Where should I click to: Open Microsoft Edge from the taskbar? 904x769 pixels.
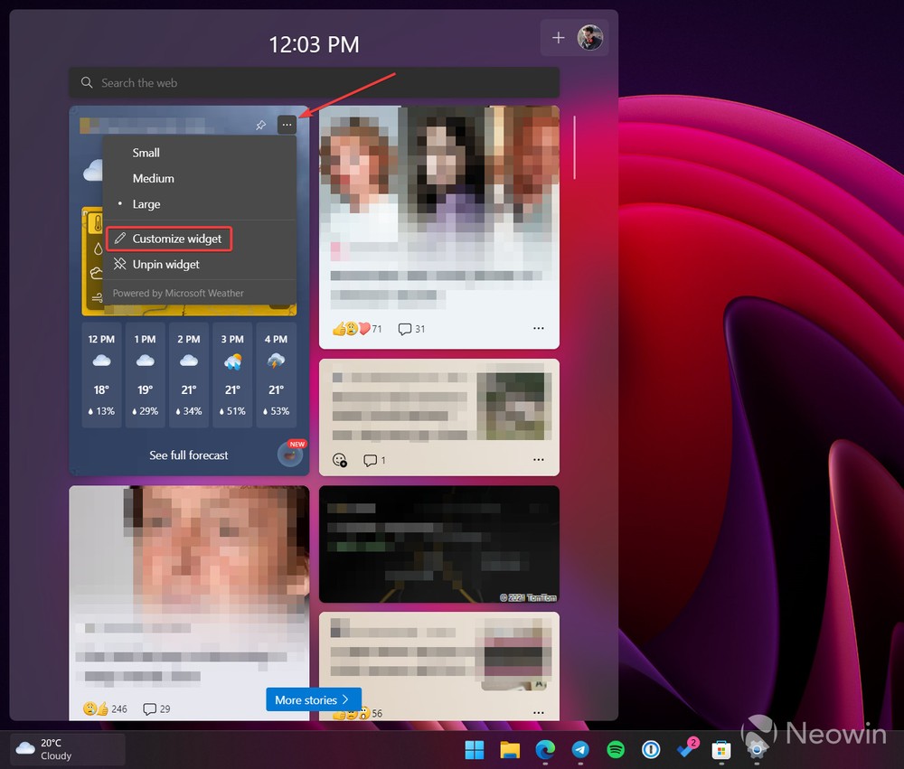coord(545,749)
